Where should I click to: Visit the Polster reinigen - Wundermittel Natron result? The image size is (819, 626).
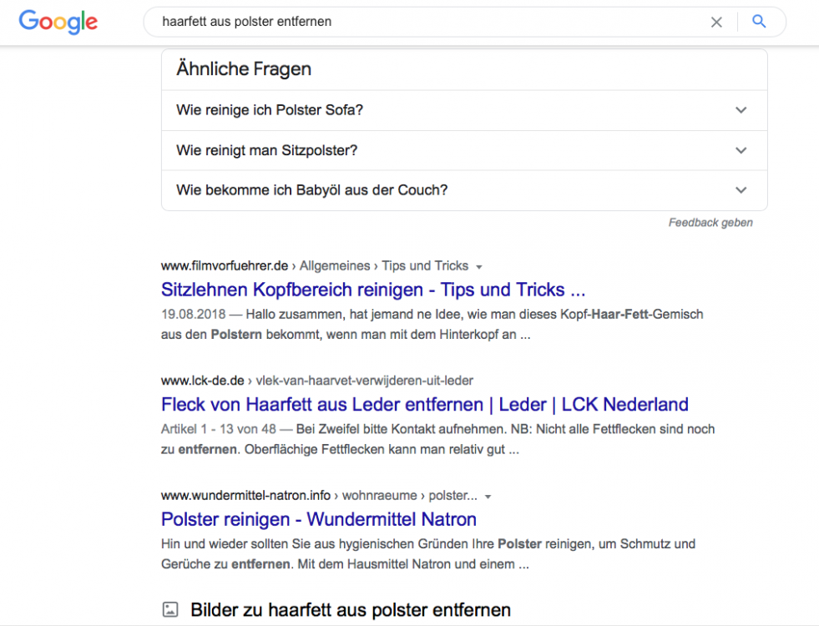pyautogui.click(x=319, y=519)
